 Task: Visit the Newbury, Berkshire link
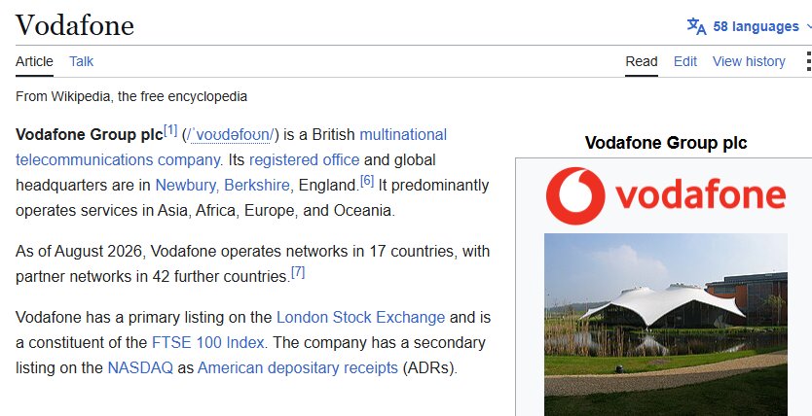[222, 186]
